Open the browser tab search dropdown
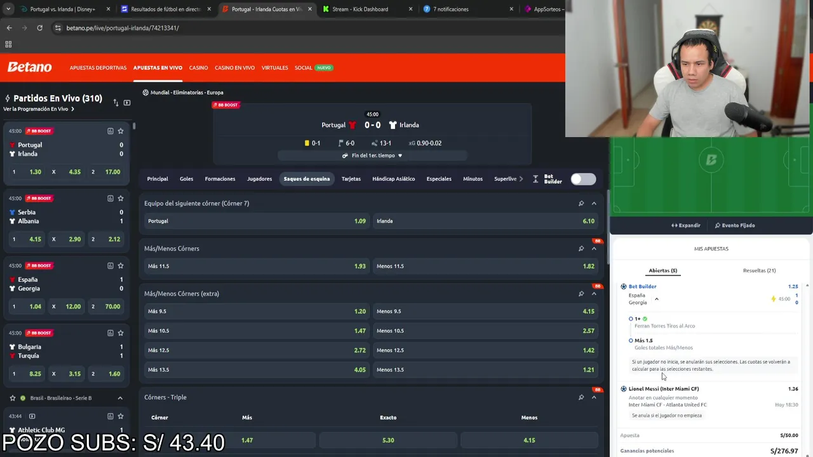 (x=8, y=9)
